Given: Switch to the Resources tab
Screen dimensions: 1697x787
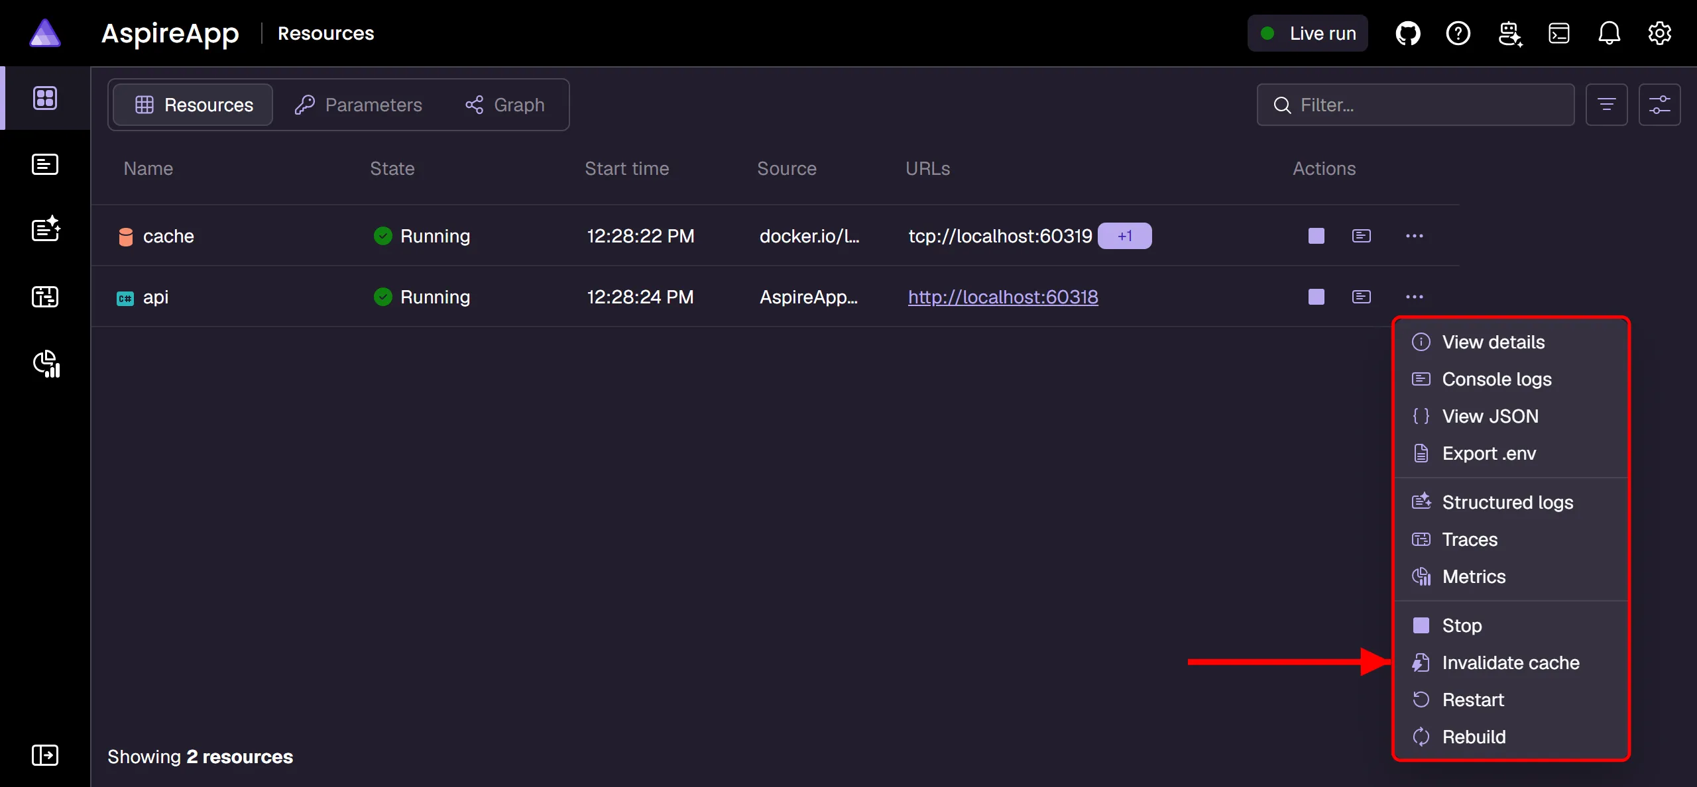Looking at the screenshot, I should pyautogui.click(x=193, y=105).
